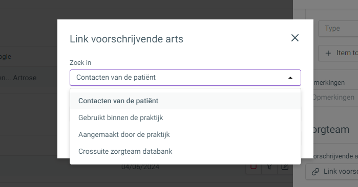This screenshot has width=358, height=187.
Task: Click the Type field in side panel
Action: point(338,29)
